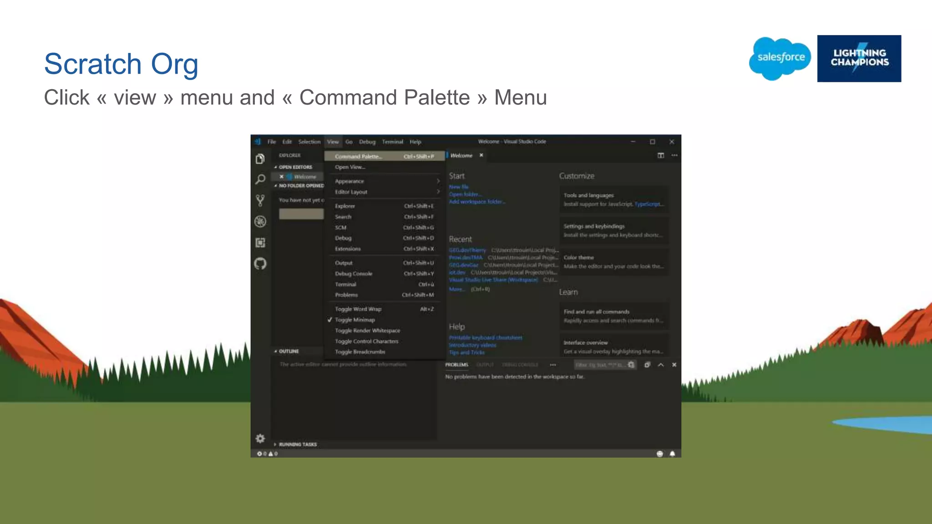Screen dimensions: 932x524
Task: Open the Debug menu
Action: [367, 142]
